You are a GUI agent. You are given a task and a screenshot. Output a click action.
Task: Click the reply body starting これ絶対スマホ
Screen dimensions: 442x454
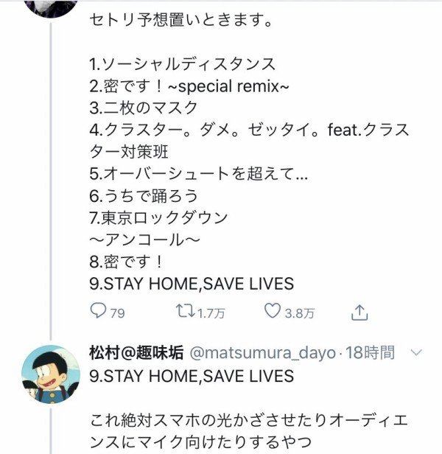(x=249, y=431)
